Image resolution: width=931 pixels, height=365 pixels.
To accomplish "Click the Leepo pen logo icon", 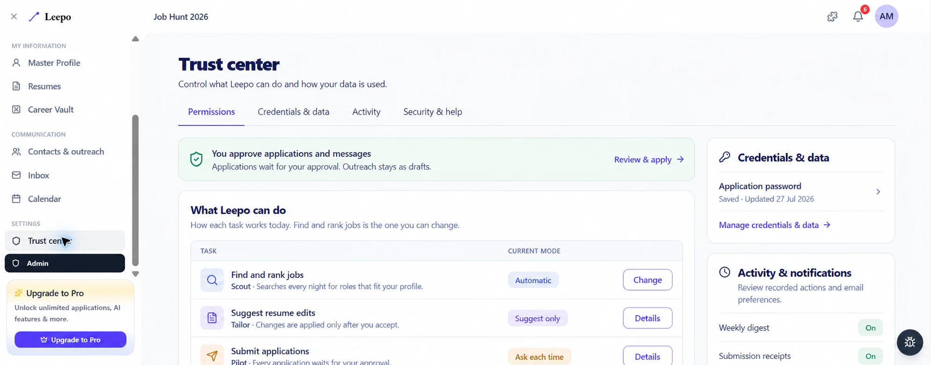I will (34, 17).
